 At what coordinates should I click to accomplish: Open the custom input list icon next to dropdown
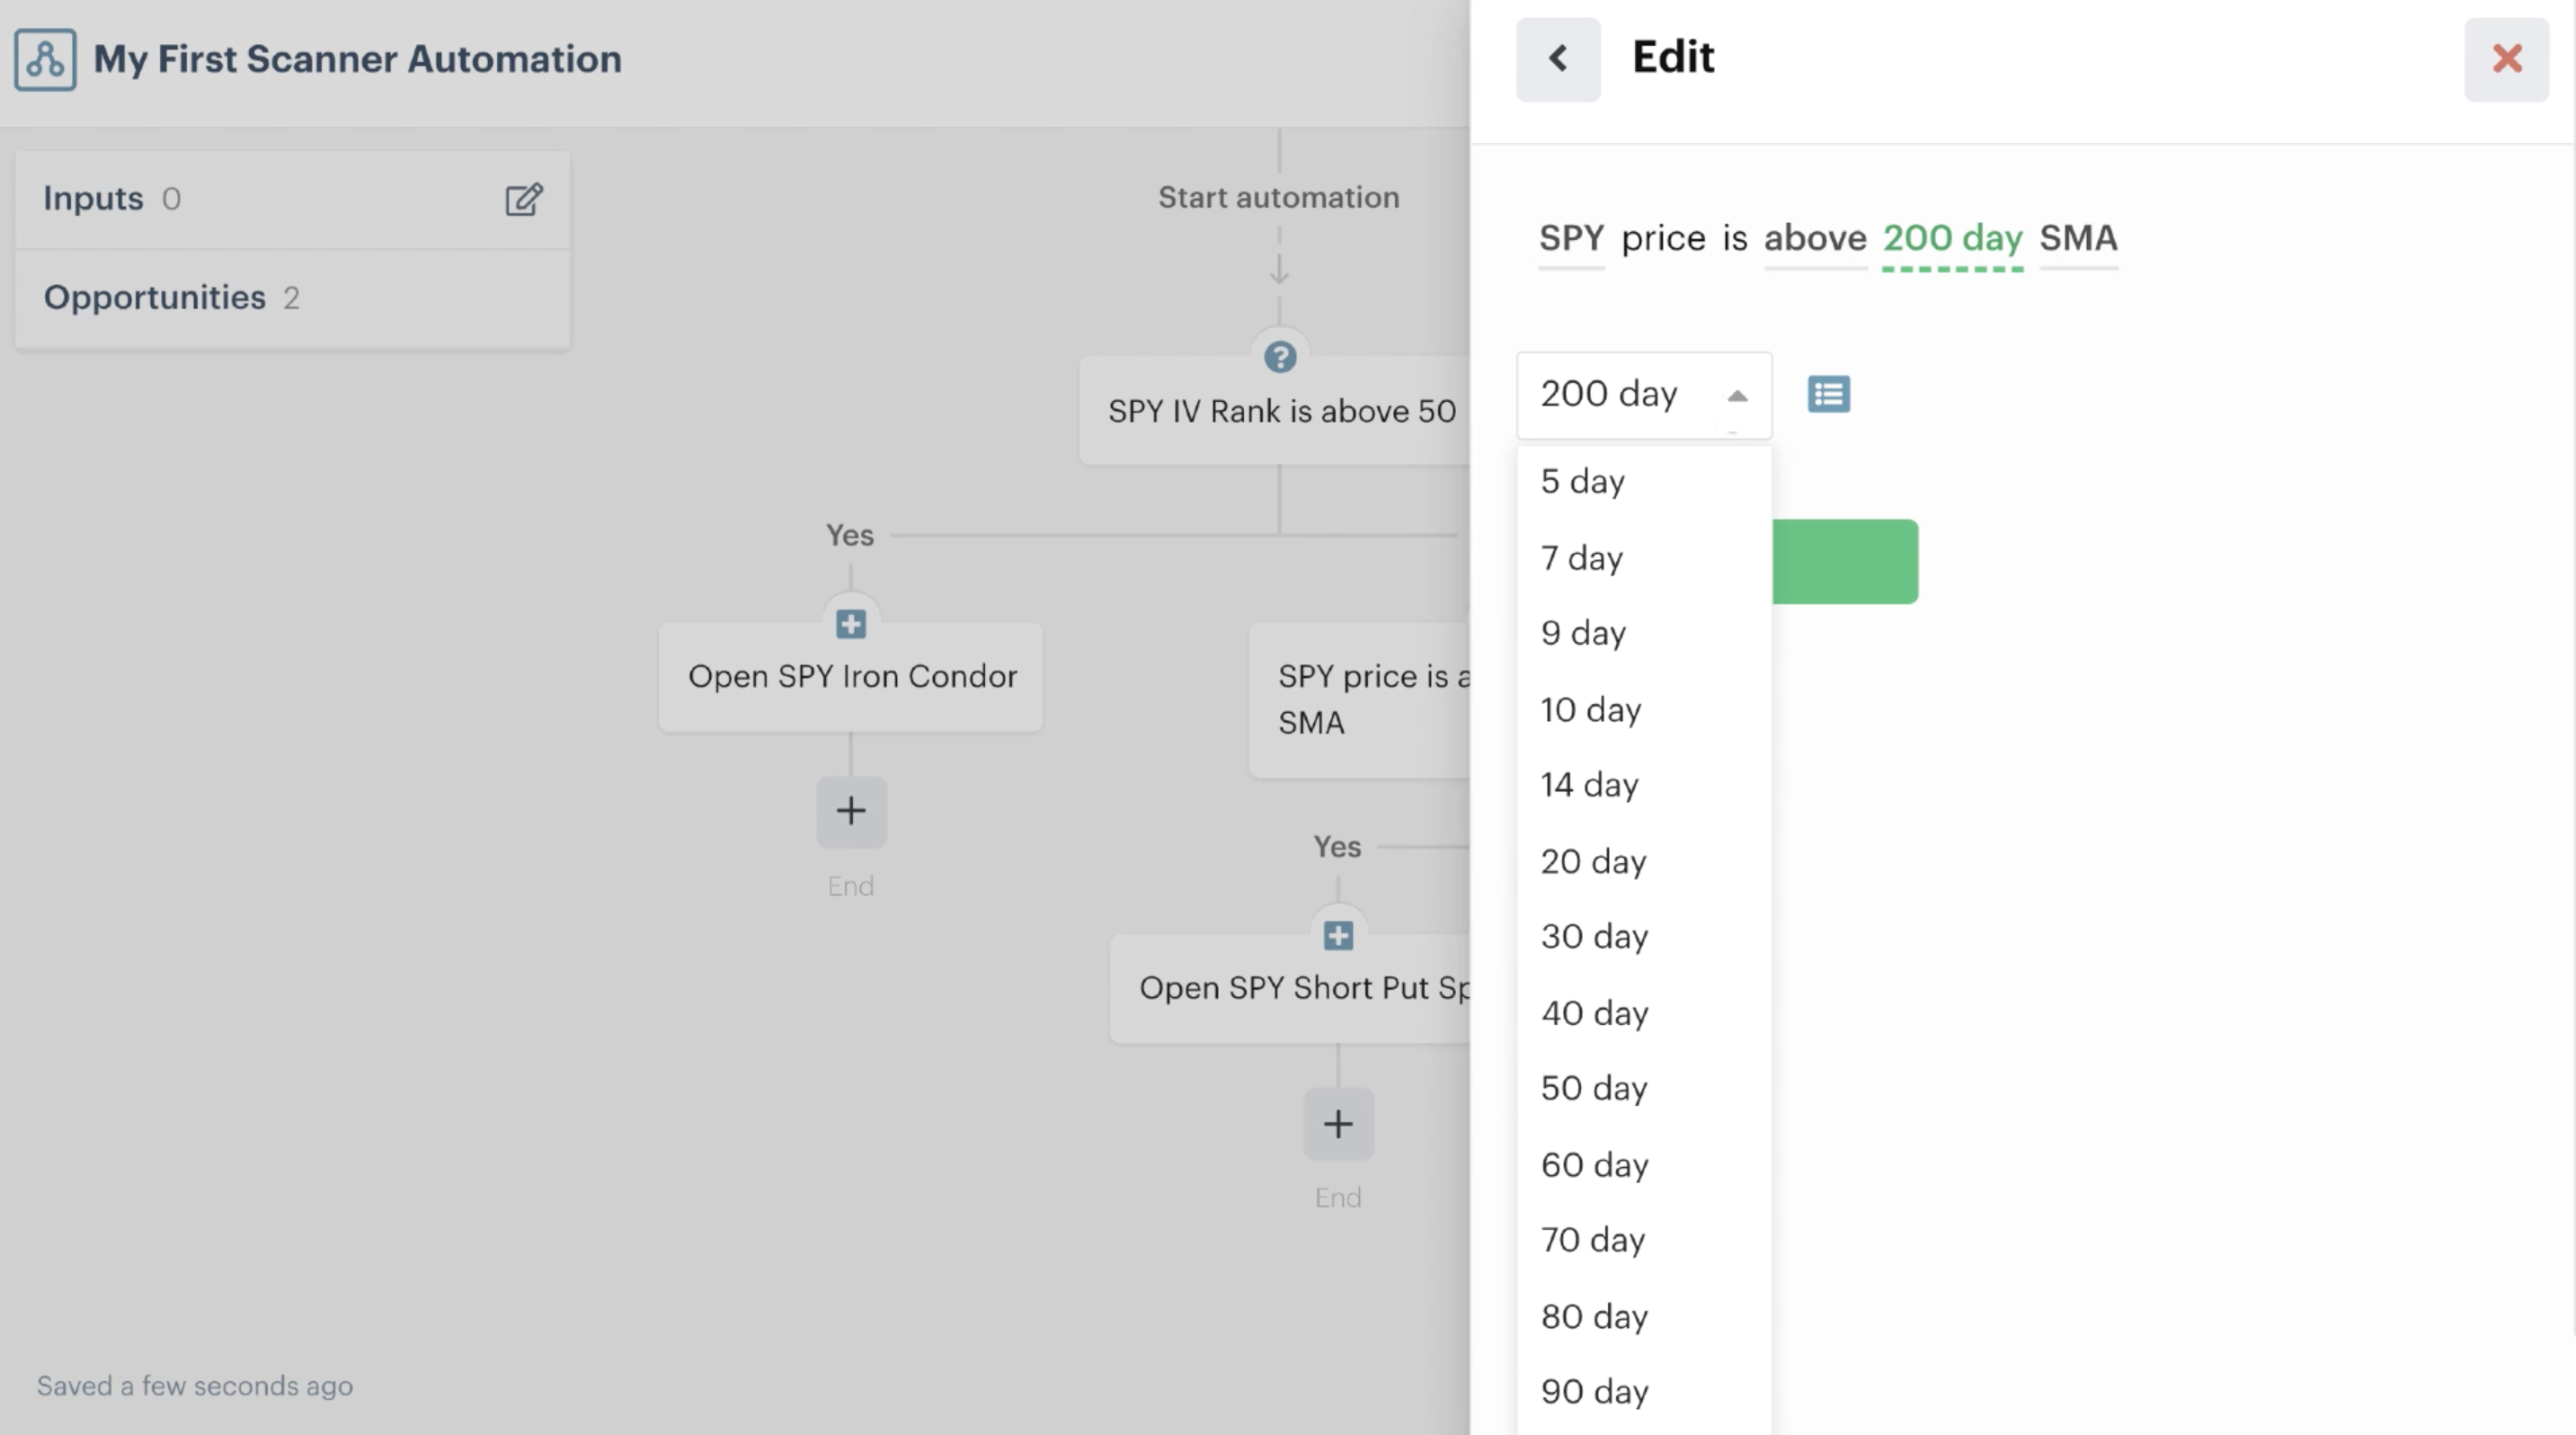1828,394
